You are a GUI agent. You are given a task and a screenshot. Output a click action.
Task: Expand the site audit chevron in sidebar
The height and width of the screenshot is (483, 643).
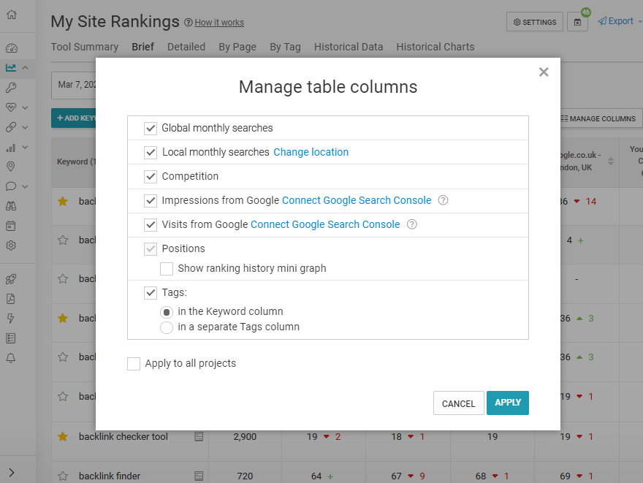[x=25, y=107]
